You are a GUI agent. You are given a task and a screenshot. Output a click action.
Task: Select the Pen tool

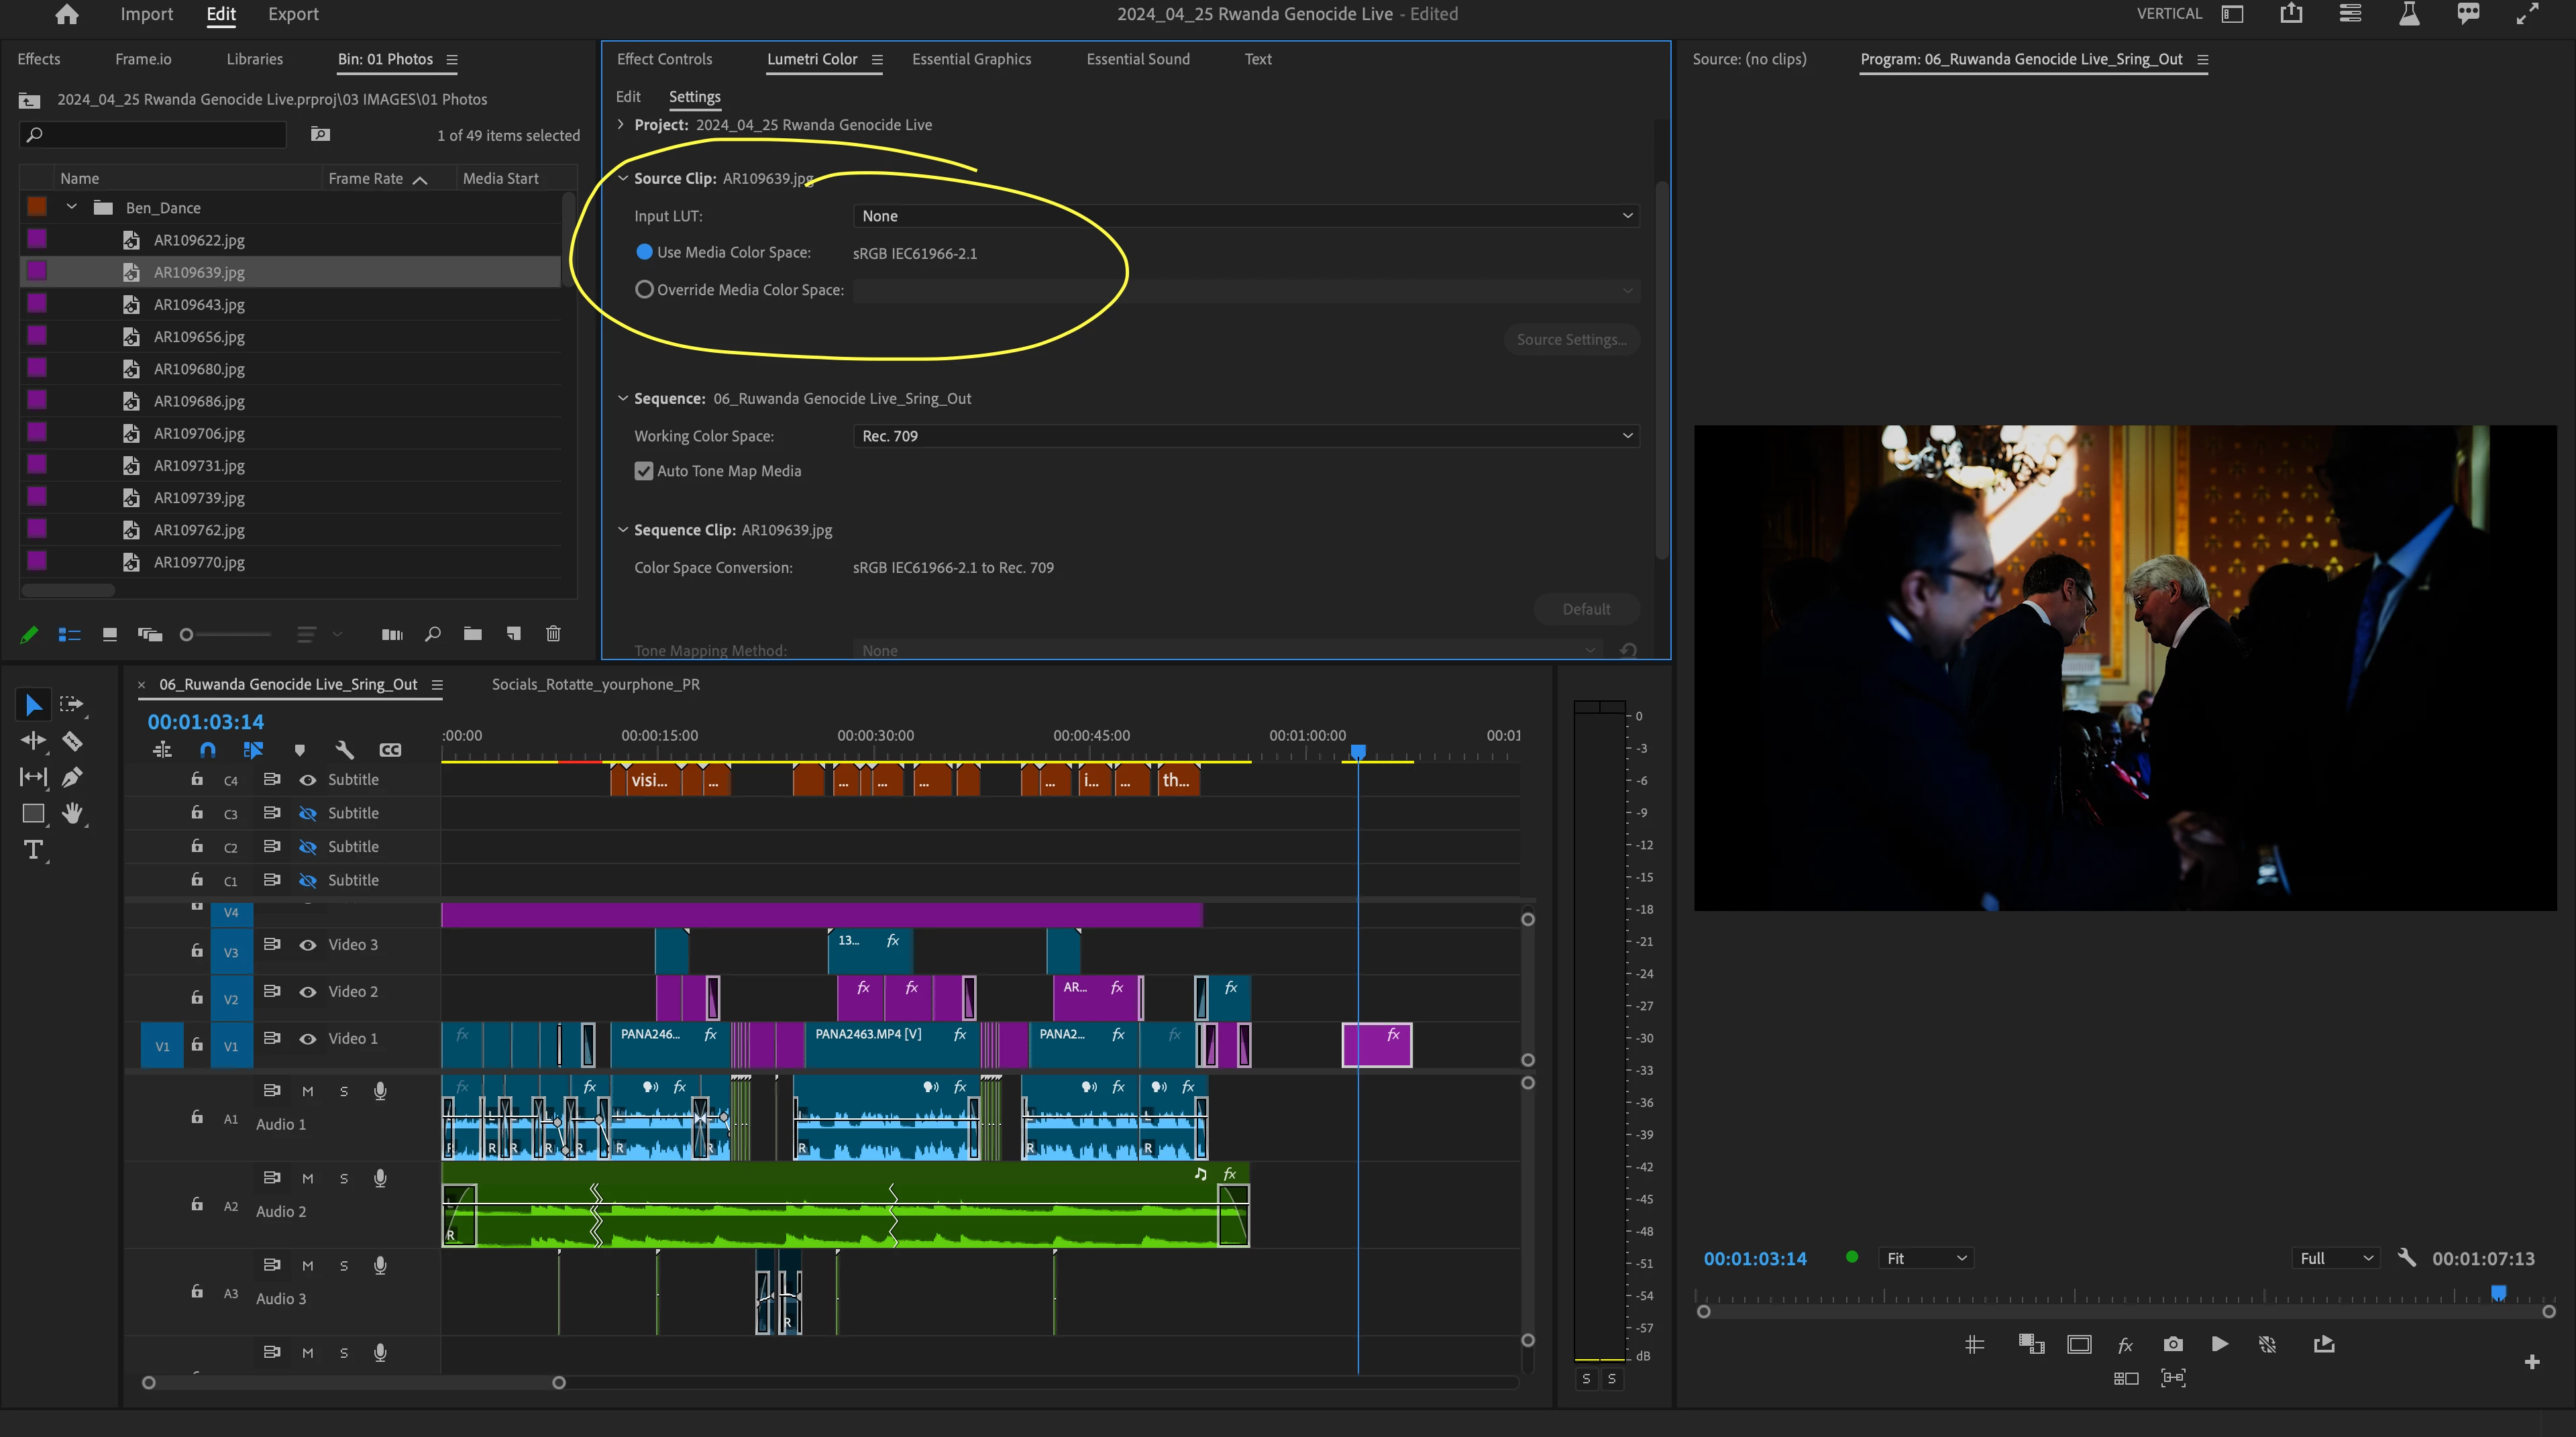pos(72,777)
